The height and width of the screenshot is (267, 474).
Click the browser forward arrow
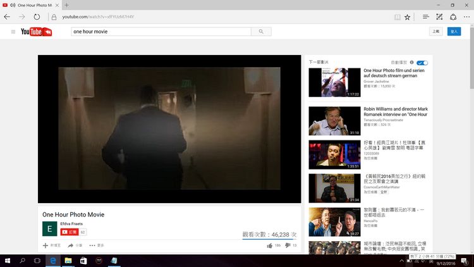pyautogui.click(x=21, y=17)
